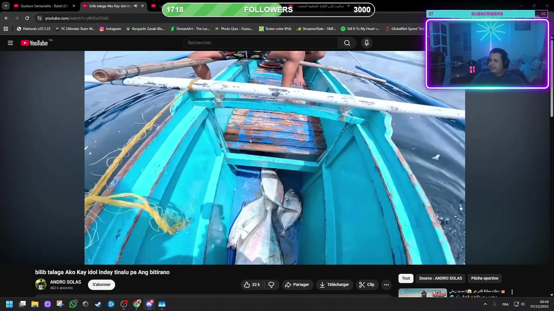Open the more actions three-dot menu

tap(387, 285)
